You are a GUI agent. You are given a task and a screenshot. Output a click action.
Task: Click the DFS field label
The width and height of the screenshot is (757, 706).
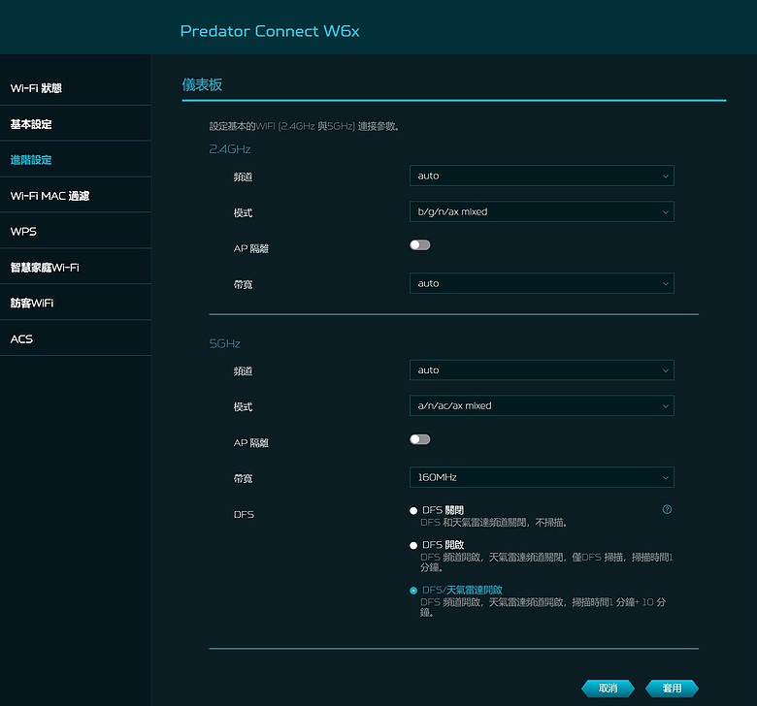[x=244, y=514]
